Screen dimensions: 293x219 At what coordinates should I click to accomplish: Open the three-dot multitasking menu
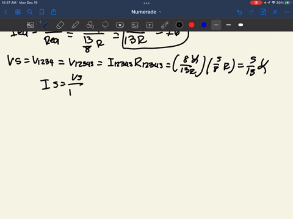[146, 3]
